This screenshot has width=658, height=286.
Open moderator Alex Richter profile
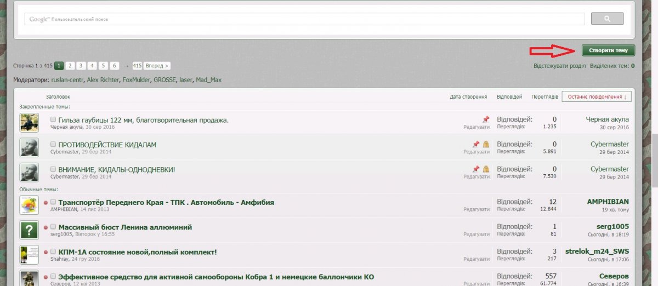click(103, 80)
